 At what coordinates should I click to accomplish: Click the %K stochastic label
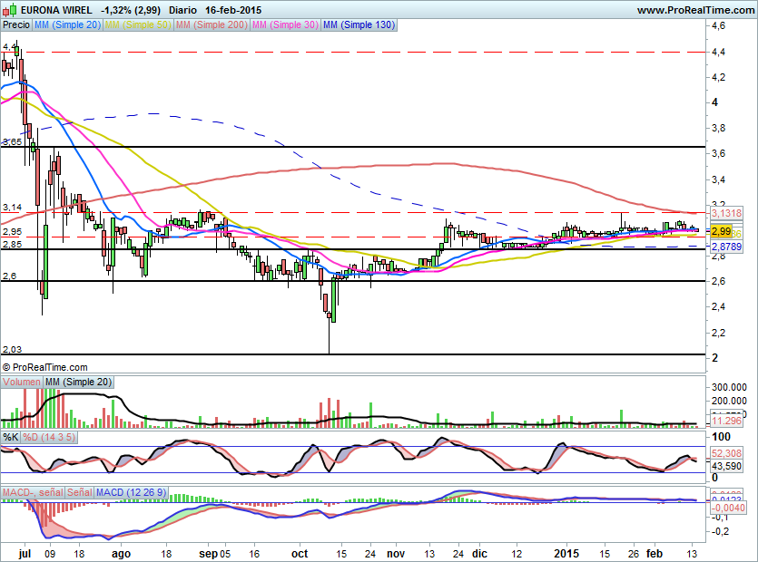tap(10, 437)
